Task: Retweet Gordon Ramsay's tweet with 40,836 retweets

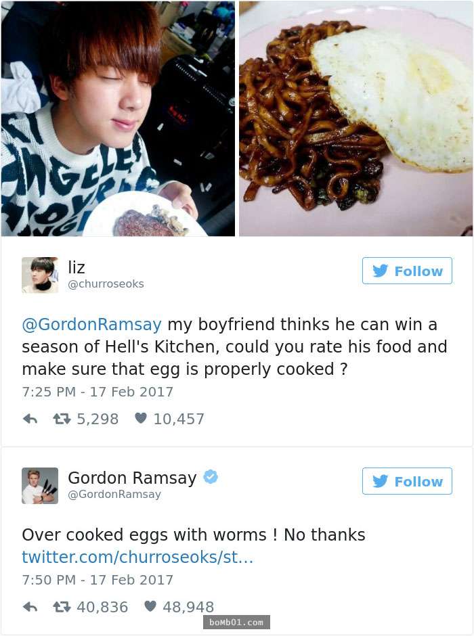Action: pyautogui.click(x=62, y=607)
